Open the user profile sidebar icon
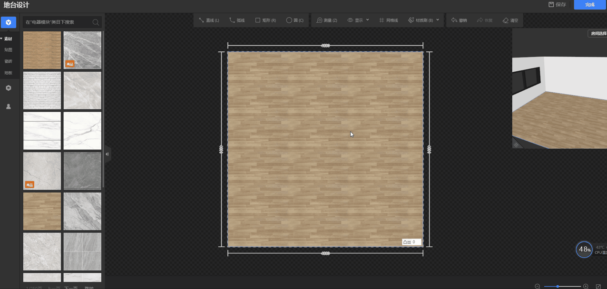The height and width of the screenshot is (289, 607). click(8, 106)
